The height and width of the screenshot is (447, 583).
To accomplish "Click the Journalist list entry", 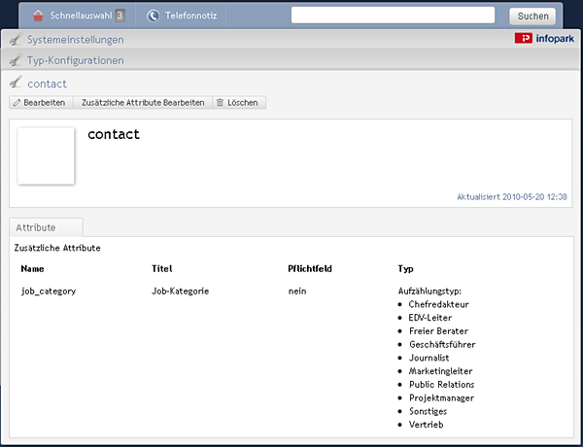I will (429, 358).
